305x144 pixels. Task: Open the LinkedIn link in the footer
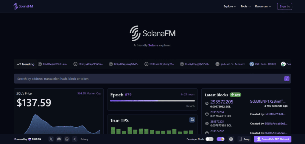pyautogui.click(x=67, y=139)
